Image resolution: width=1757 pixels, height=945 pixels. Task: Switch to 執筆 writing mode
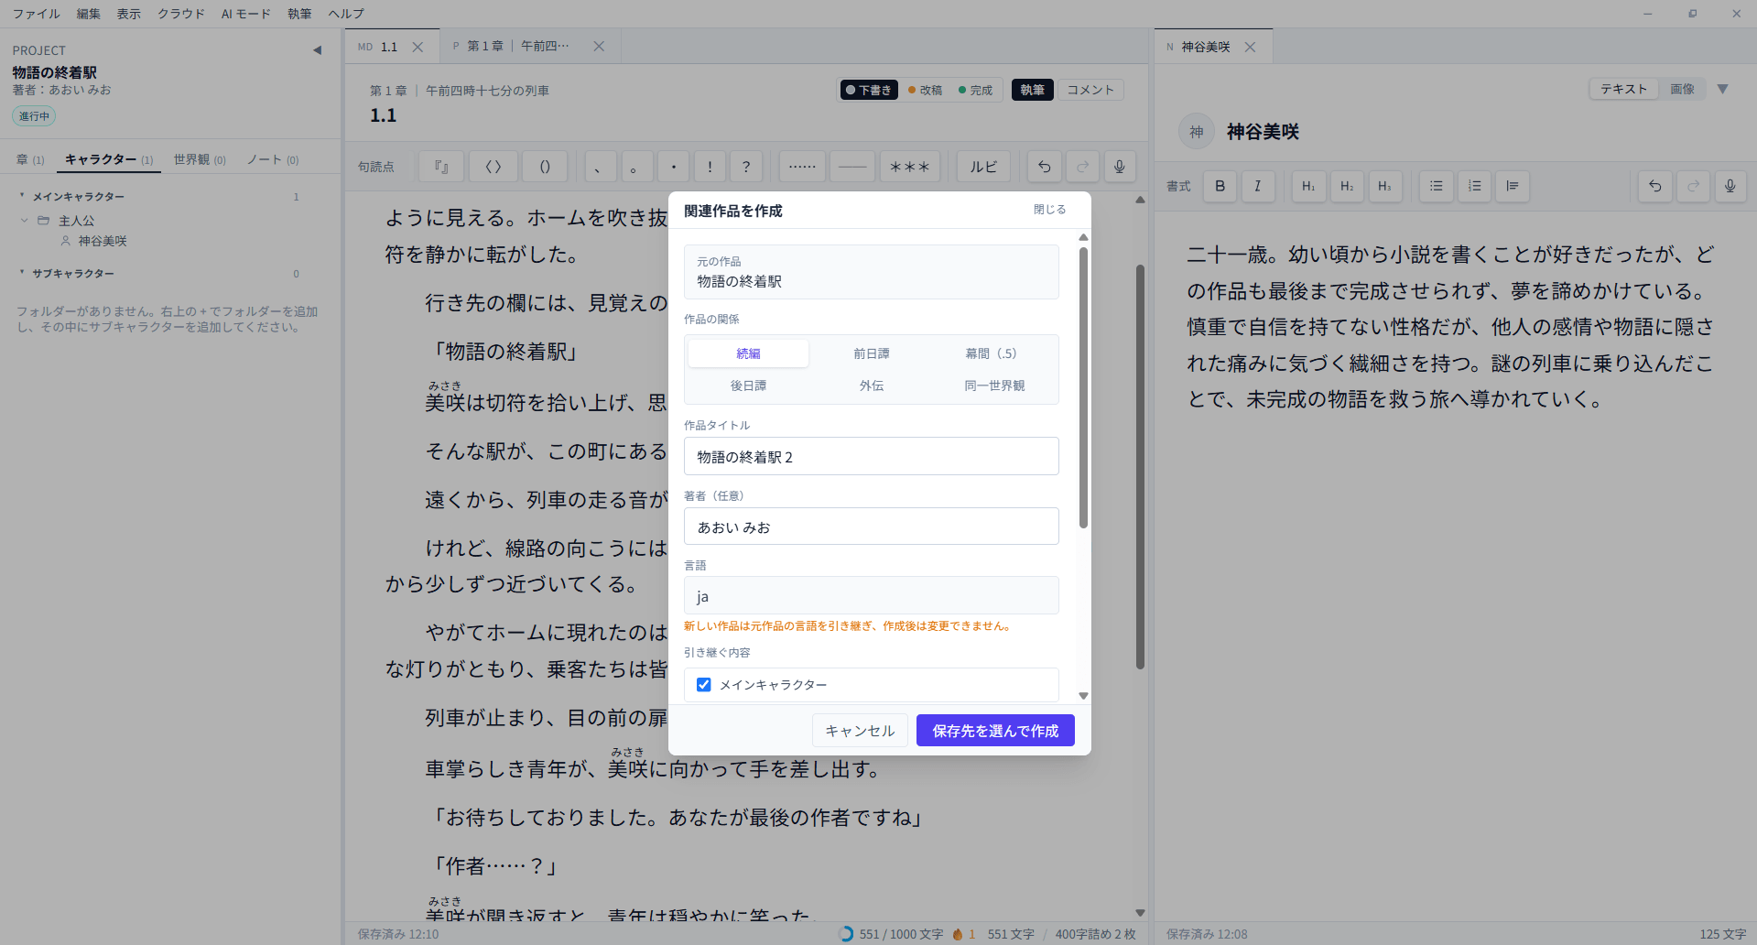[1032, 90]
